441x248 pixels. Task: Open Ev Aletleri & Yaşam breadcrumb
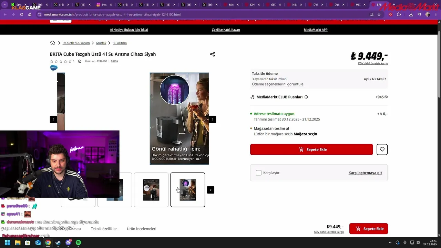pyautogui.click(x=76, y=43)
